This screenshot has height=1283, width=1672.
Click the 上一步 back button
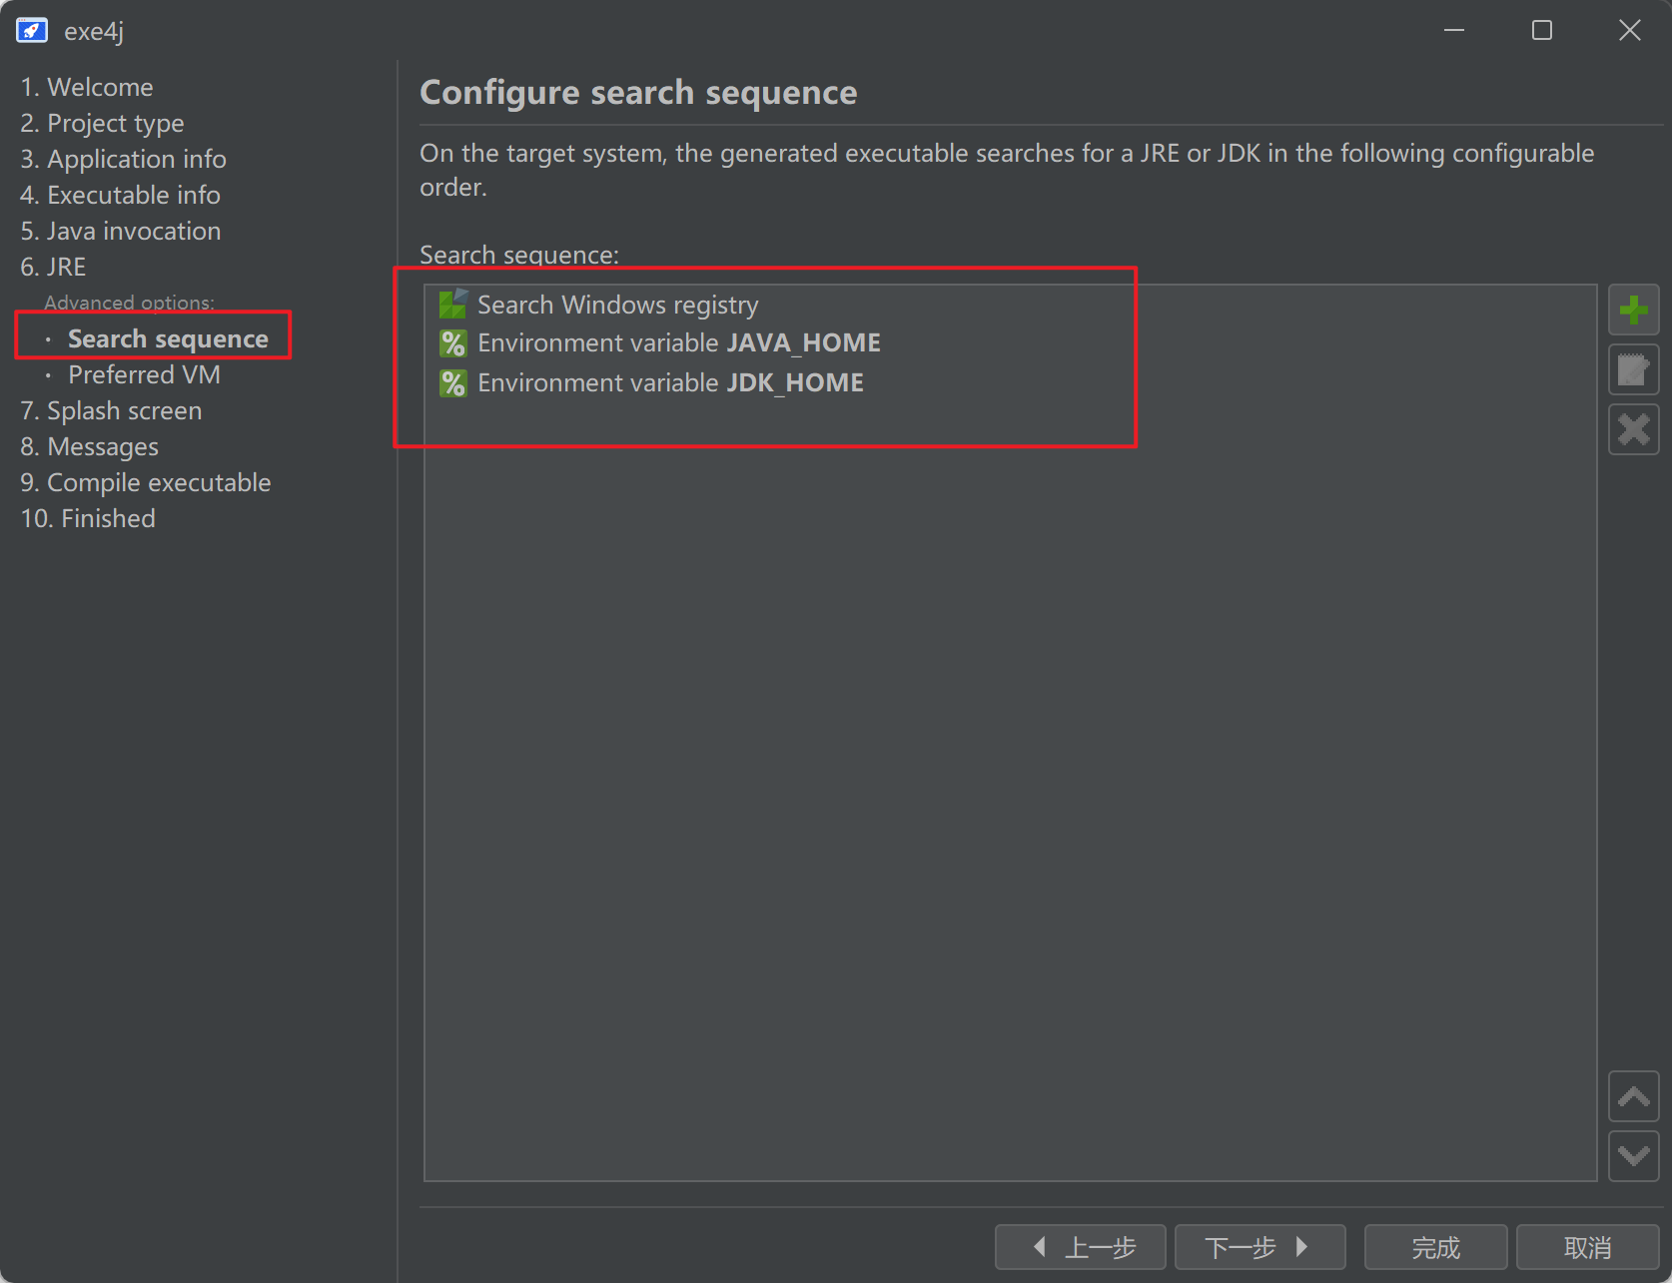[1081, 1247]
